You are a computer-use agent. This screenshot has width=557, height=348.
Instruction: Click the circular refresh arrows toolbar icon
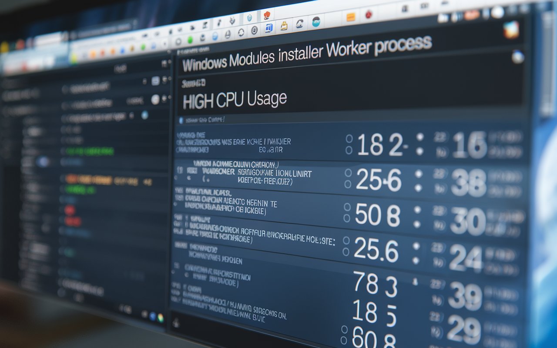pos(241,32)
